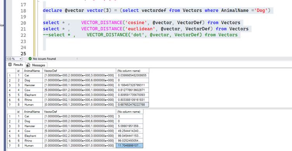Open the Messages tab
Image resolution: width=292 pixels, height=151 pixels.
[36, 65]
